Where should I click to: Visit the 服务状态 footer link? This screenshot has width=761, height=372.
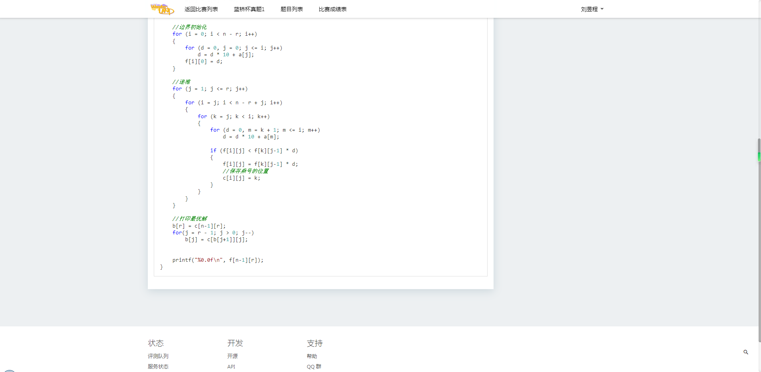click(158, 366)
